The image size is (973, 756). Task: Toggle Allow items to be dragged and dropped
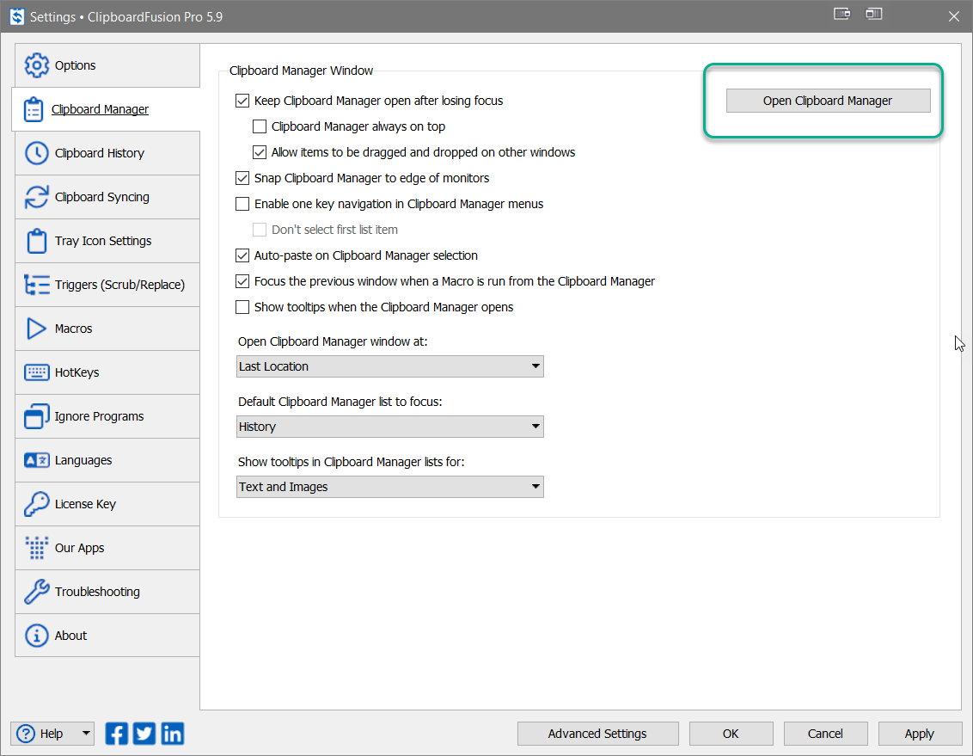pyautogui.click(x=260, y=152)
